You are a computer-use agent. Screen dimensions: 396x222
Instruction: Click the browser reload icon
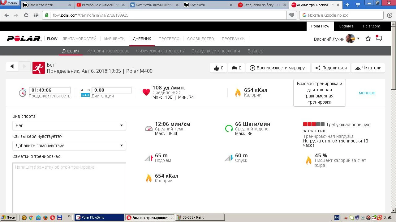26,15
